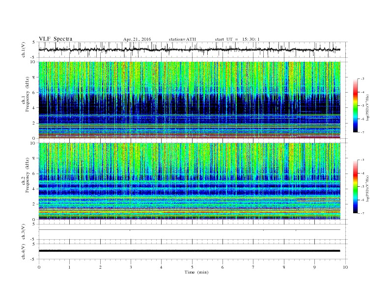This screenshot has width=389, height=300.
Task: Click the "2" kHz tick on ch.1 axis
Action: pos(34,123)
